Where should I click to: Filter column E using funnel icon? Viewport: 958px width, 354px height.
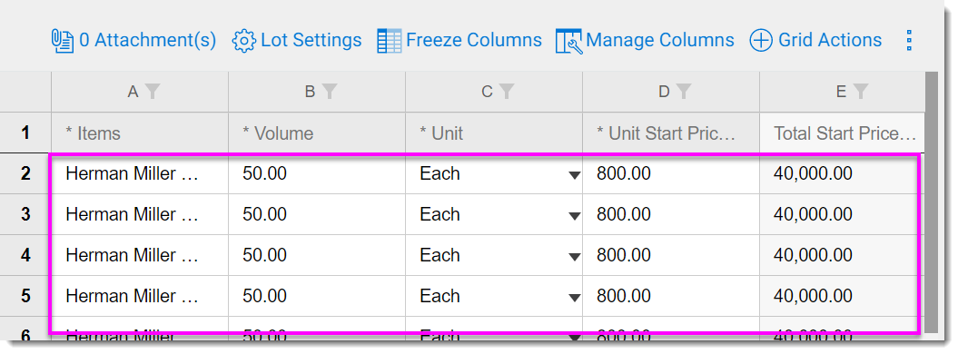point(860,92)
